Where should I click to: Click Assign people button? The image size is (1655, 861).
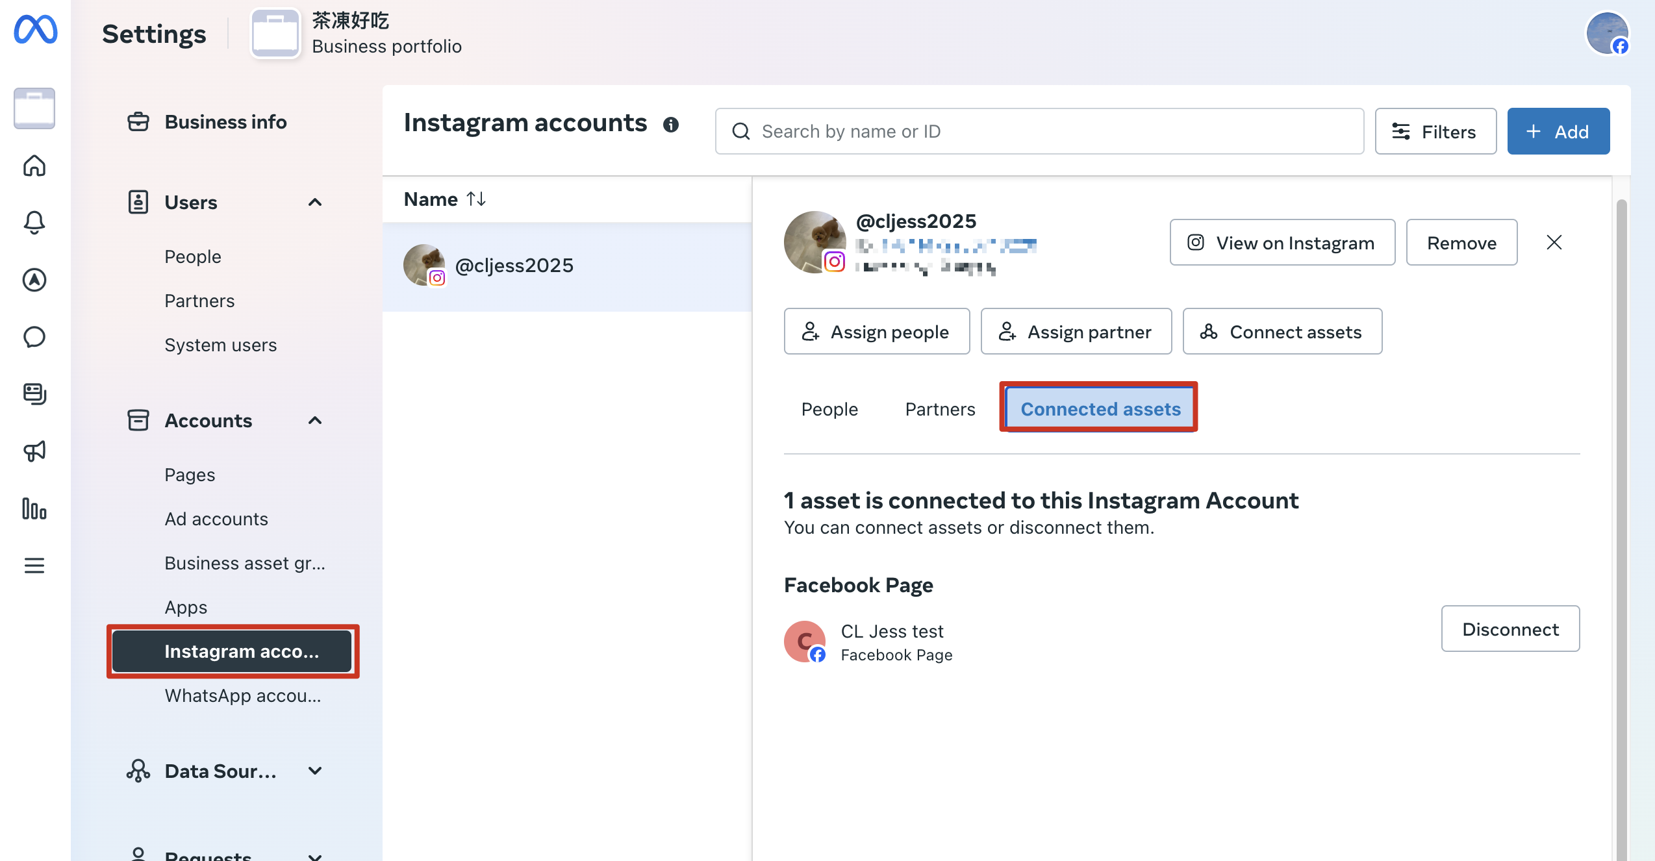point(877,331)
